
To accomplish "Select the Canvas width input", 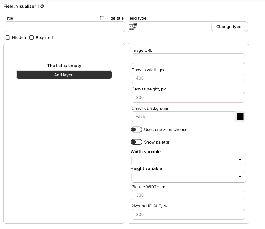I will click(188, 78).
